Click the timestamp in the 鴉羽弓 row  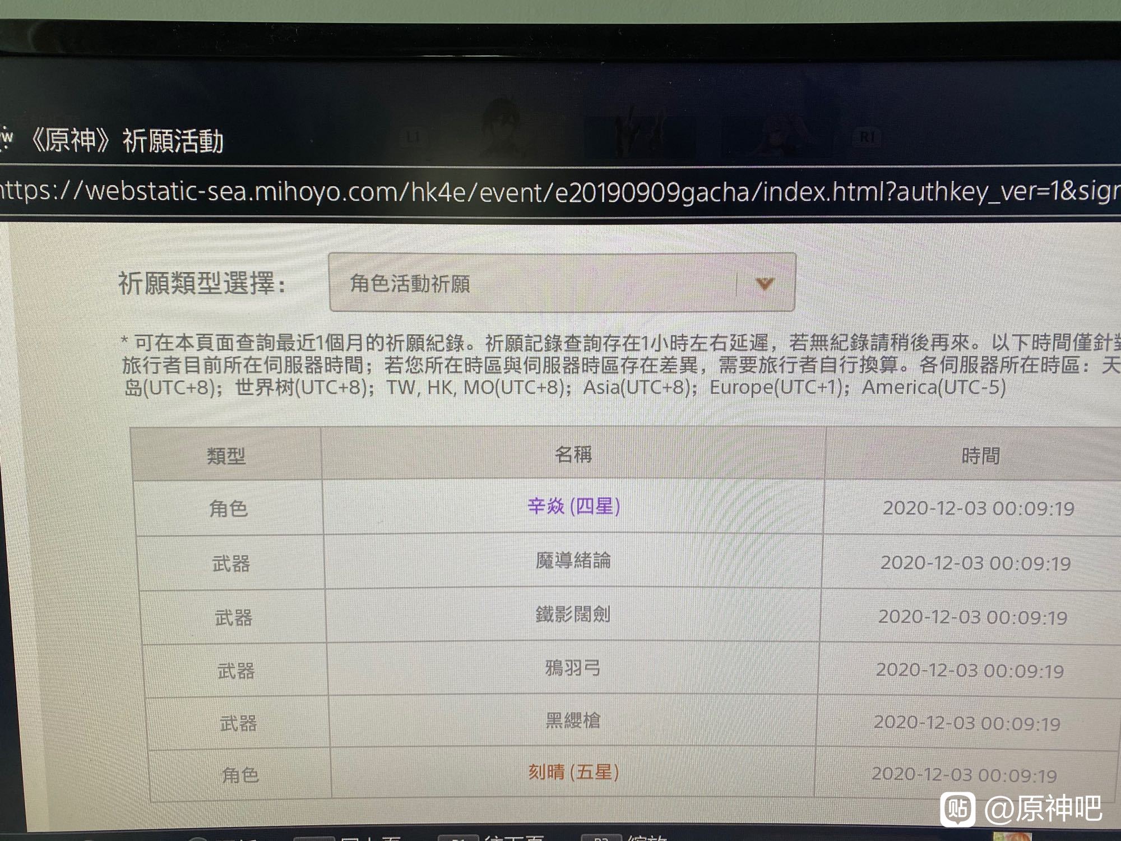point(970,671)
